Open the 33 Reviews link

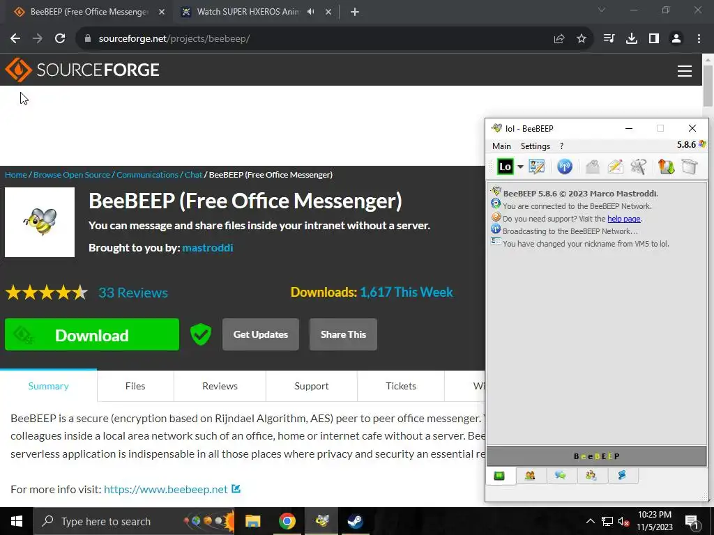click(133, 293)
